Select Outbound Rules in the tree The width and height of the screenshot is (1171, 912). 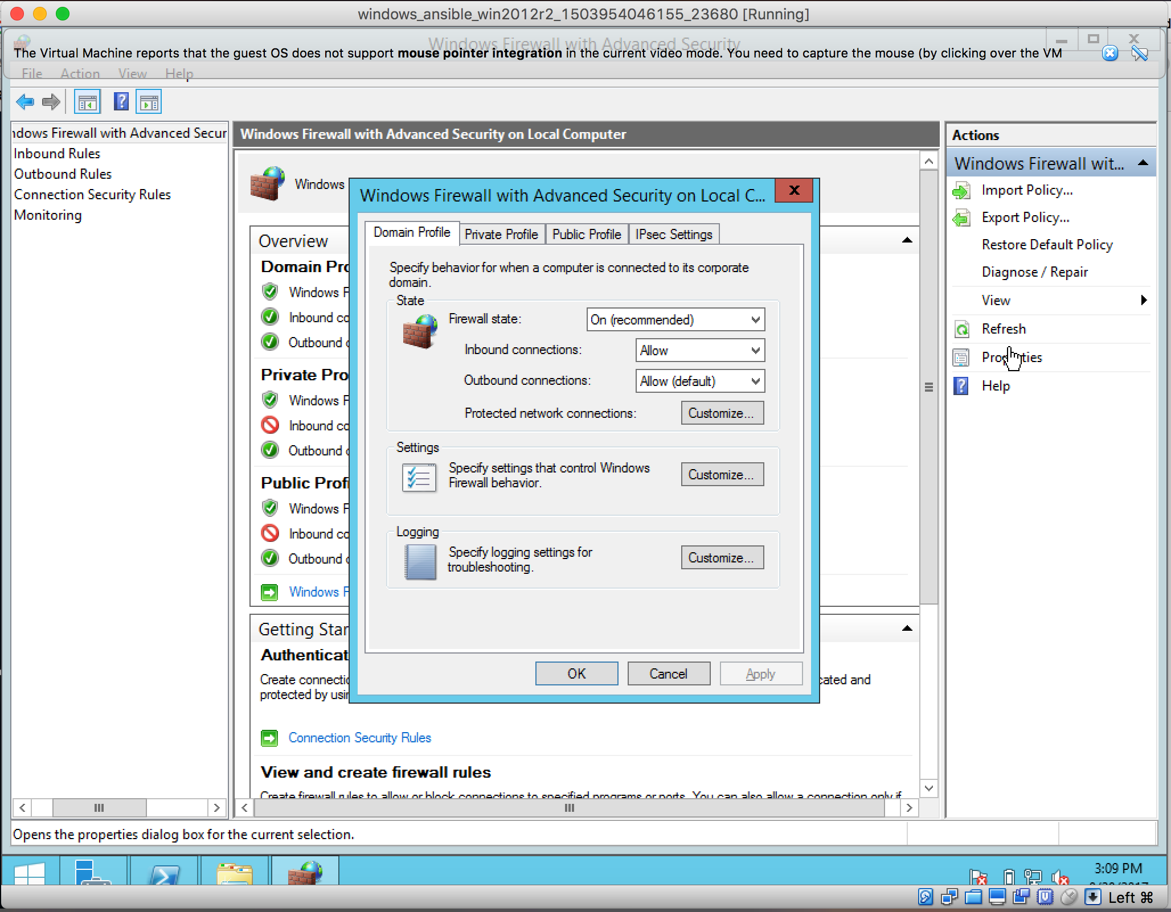pyautogui.click(x=63, y=174)
